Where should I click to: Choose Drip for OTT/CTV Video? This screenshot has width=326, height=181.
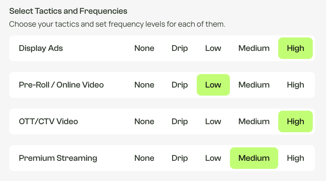[180, 121]
